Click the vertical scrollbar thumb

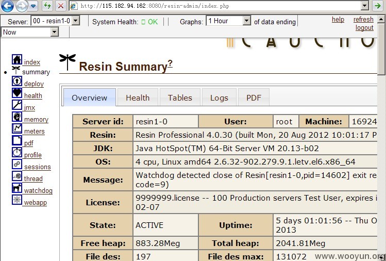(x=381, y=48)
